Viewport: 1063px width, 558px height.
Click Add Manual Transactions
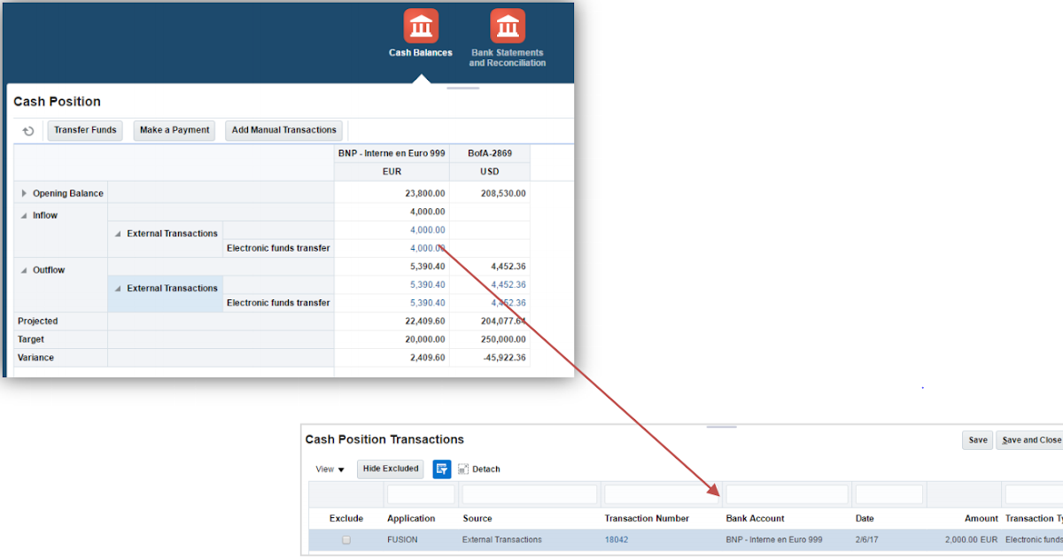pyautogui.click(x=283, y=130)
